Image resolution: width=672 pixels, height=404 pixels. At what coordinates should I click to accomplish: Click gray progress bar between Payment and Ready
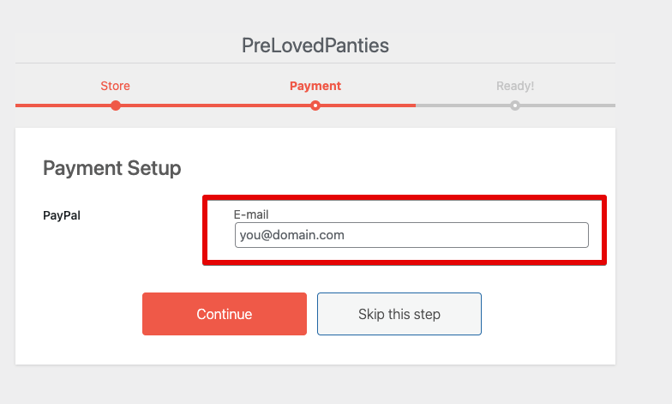(x=463, y=106)
